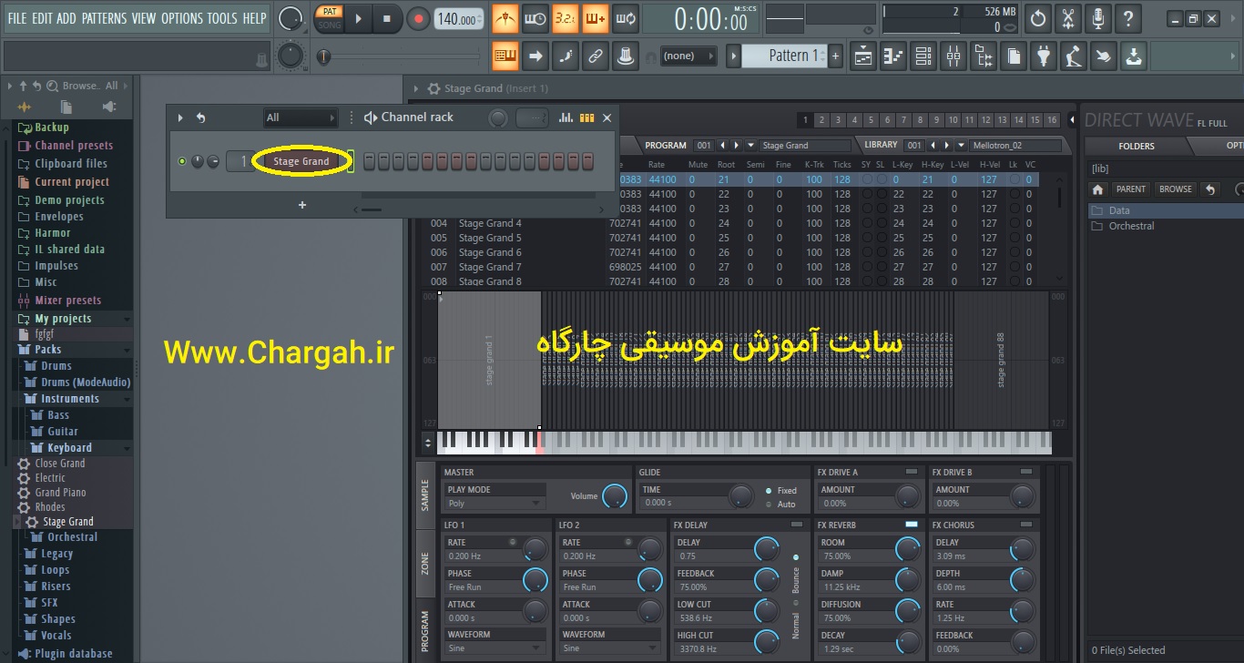
Task: Add a channel with the plus button
Action: point(302,205)
